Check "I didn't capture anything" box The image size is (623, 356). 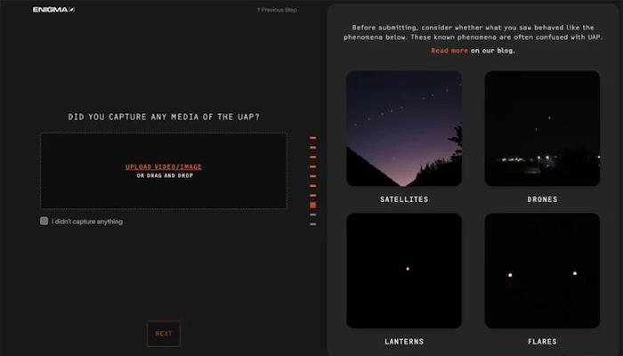(x=44, y=221)
